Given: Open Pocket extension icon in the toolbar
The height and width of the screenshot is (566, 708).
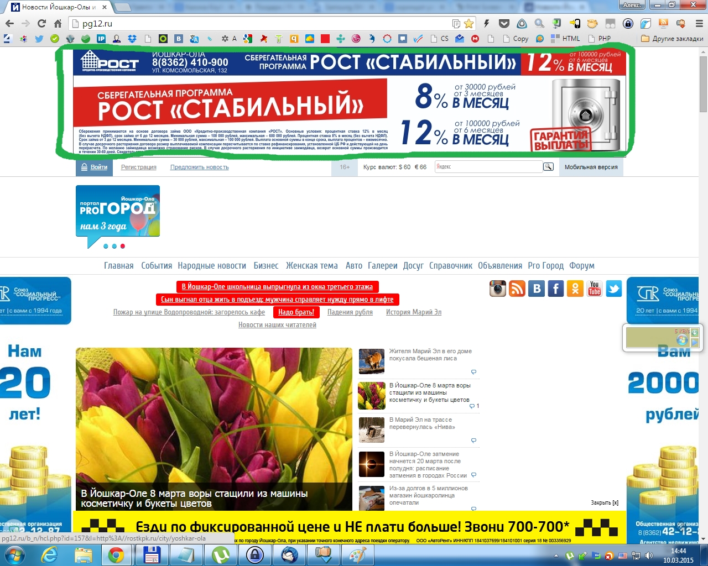Looking at the screenshot, I should 504,23.
